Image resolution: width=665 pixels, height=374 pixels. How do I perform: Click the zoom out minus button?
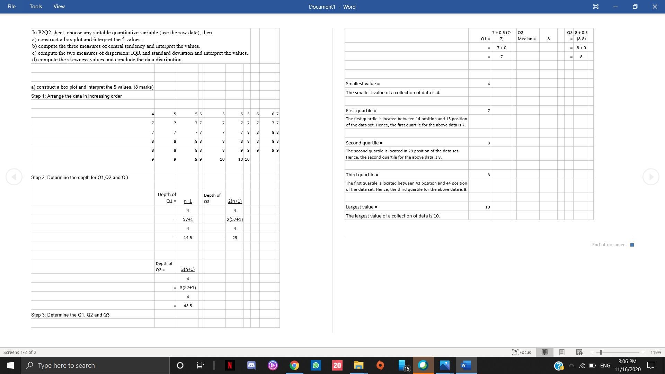pos(592,352)
